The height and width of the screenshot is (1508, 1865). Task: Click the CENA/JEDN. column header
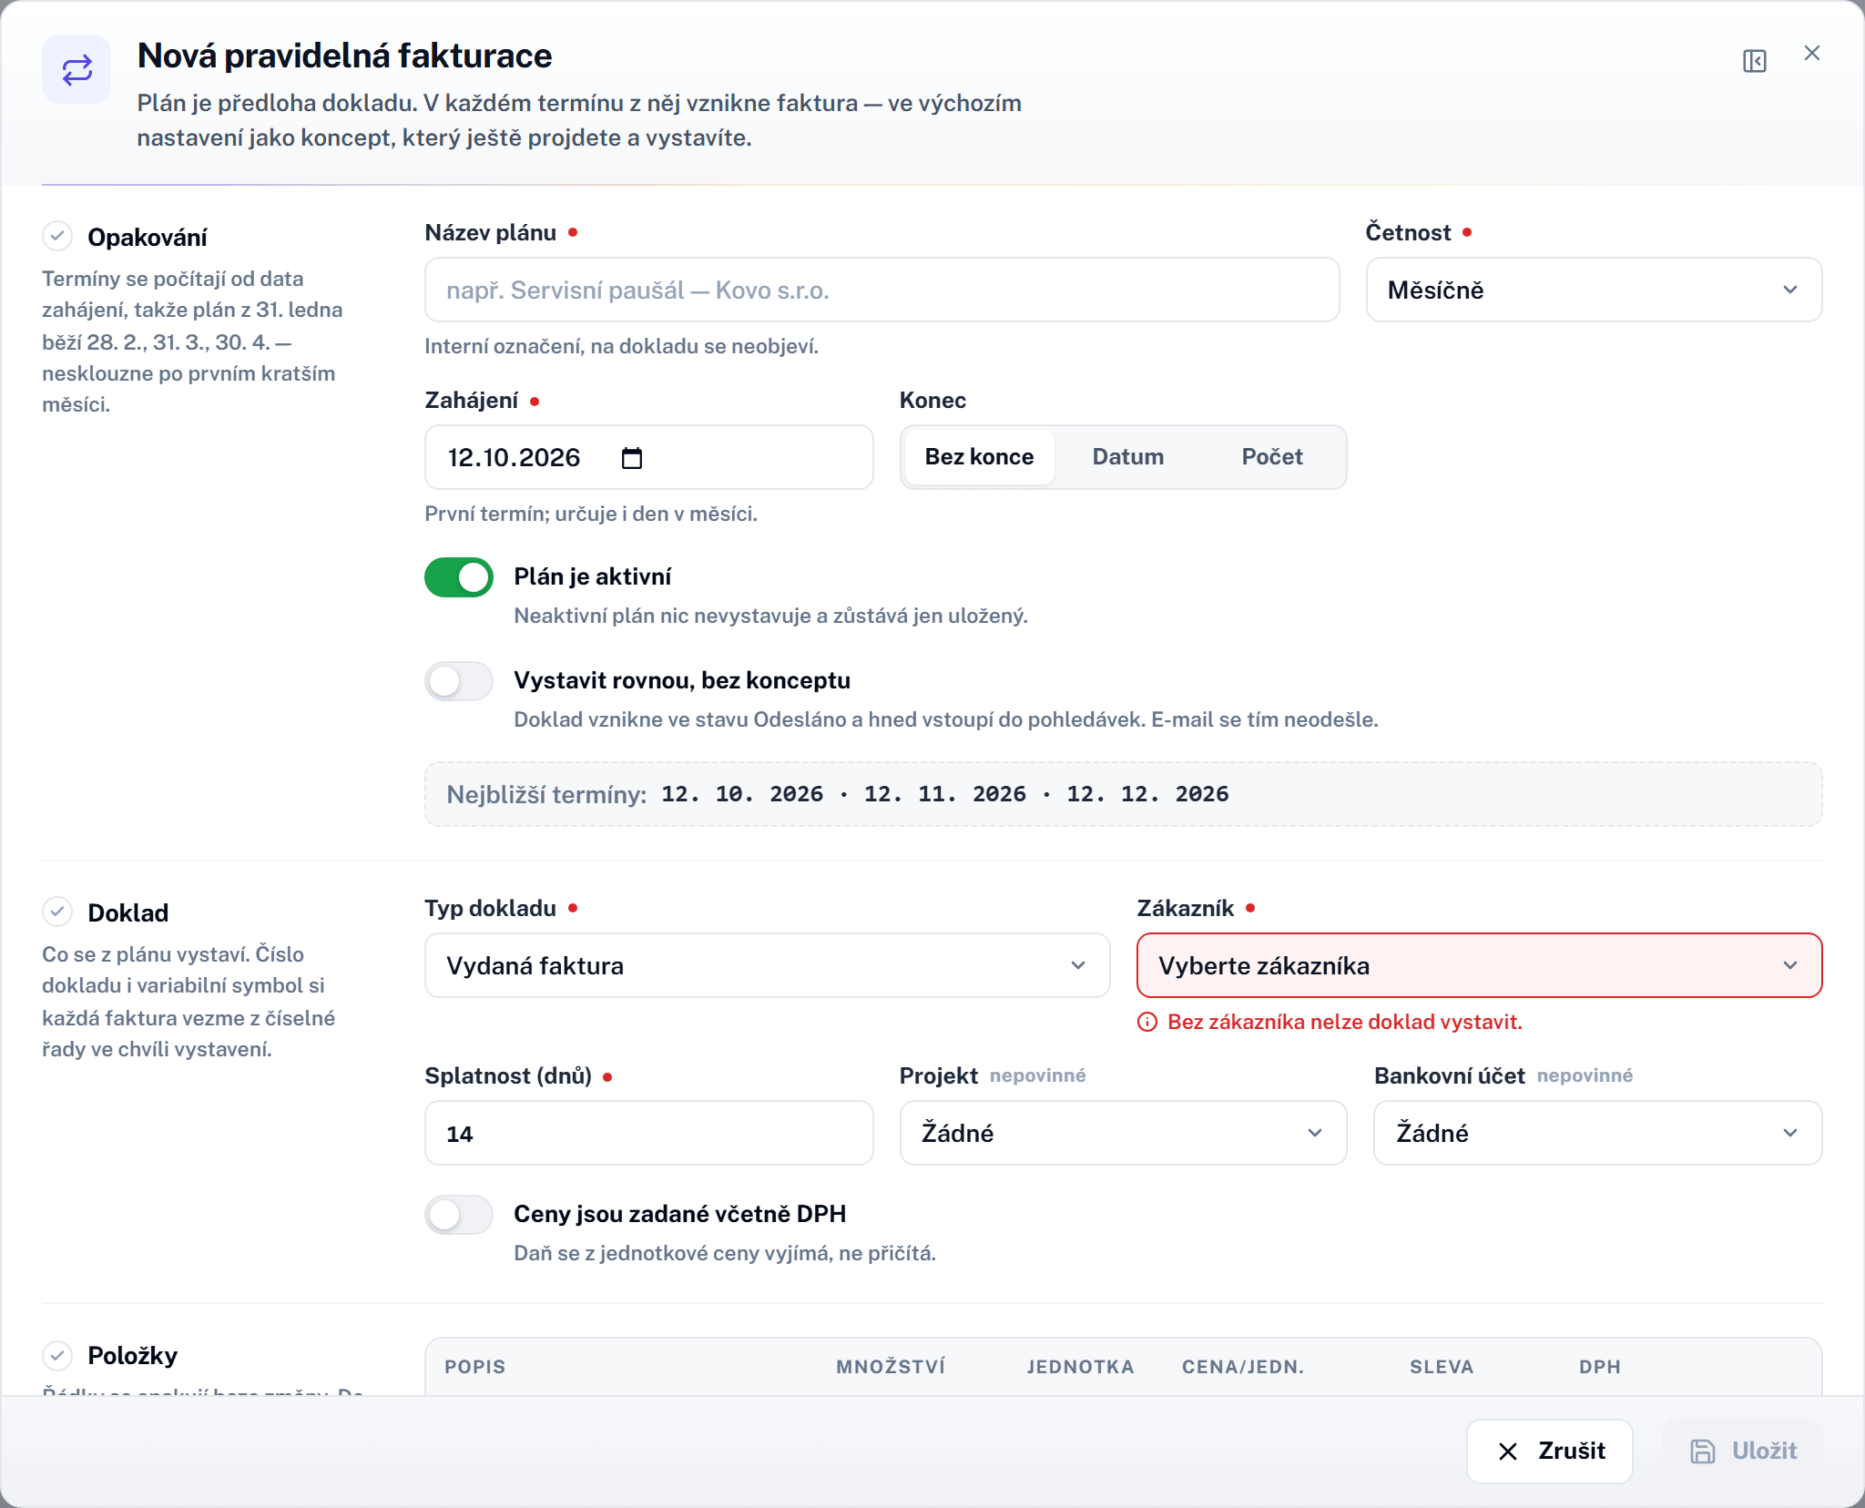tap(1242, 1367)
